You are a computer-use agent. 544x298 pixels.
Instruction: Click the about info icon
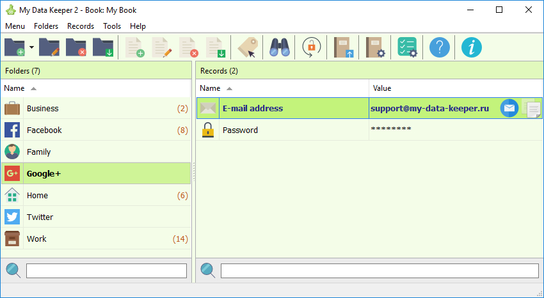(x=472, y=47)
